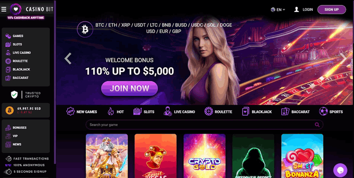The image size is (354, 178).
Task: Expand the EN language dropdown
Action: 278,9
